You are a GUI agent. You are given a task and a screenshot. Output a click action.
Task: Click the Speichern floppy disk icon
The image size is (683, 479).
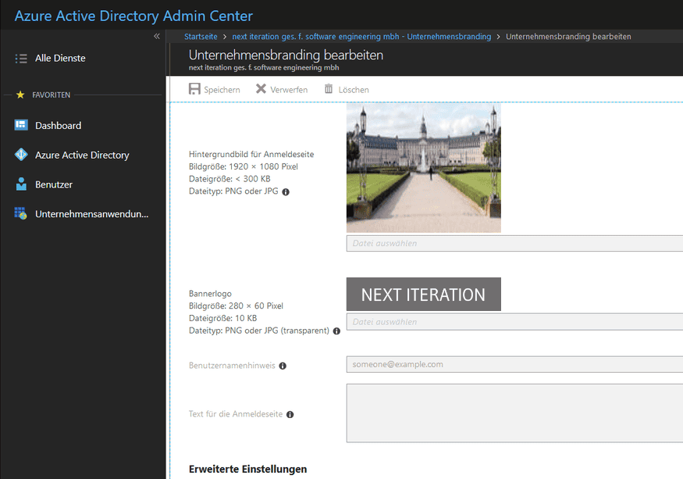[x=194, y=89]
